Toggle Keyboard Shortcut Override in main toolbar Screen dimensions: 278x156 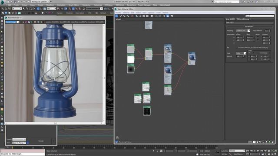(66, 9)
